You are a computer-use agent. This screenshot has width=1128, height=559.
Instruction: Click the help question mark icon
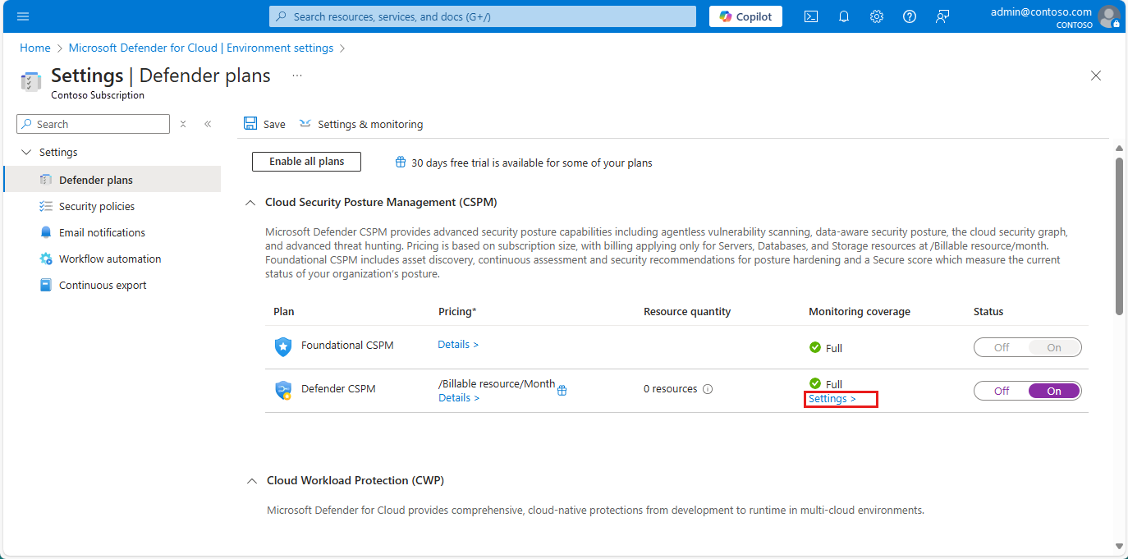click(x=909, y=16)
